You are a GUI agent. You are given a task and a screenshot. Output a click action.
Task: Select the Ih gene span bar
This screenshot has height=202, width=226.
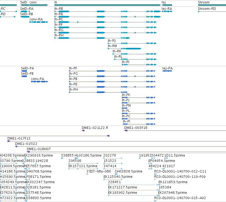pos(108,5)
